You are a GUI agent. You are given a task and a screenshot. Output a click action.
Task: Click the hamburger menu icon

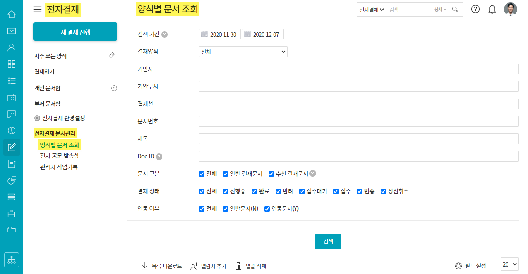click(37, 9)
